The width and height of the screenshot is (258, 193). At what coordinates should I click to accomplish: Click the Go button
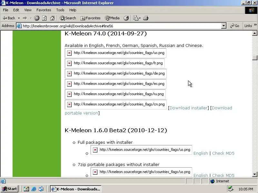[235, 26]
